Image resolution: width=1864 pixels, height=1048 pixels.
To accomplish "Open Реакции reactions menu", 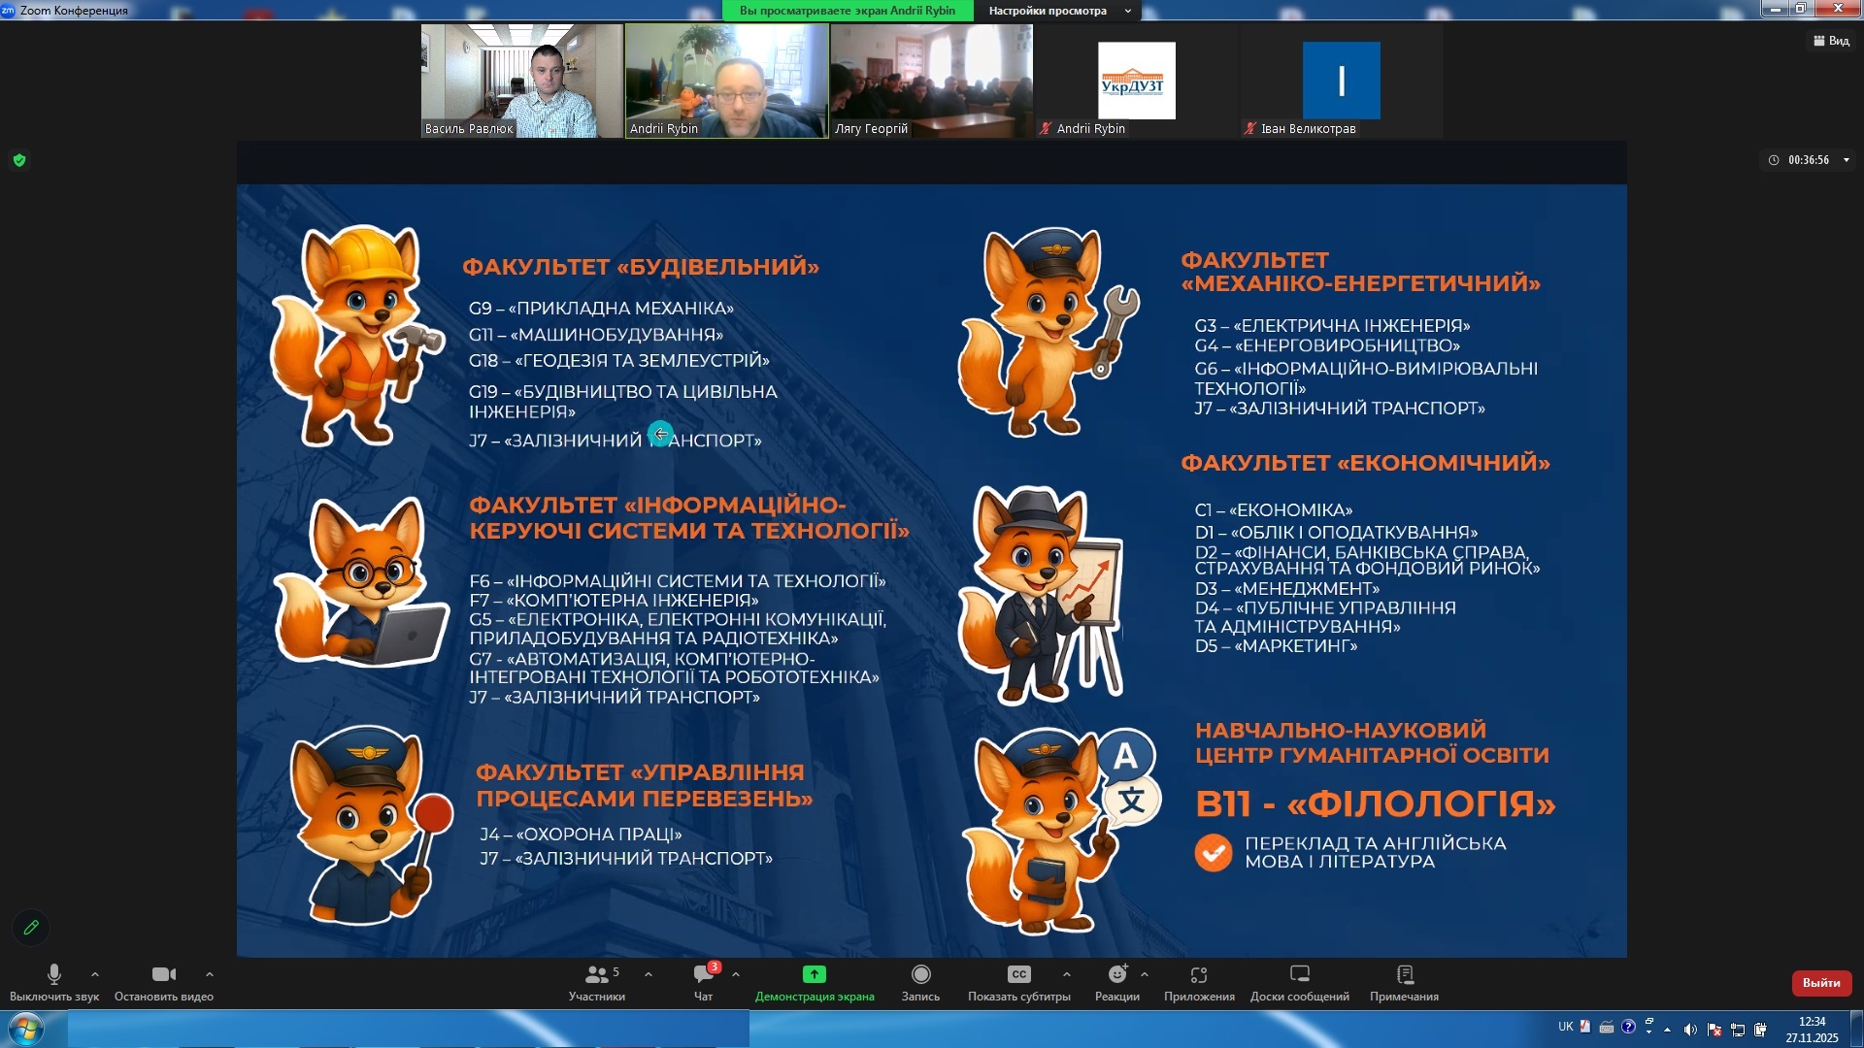I will 1117,981.
